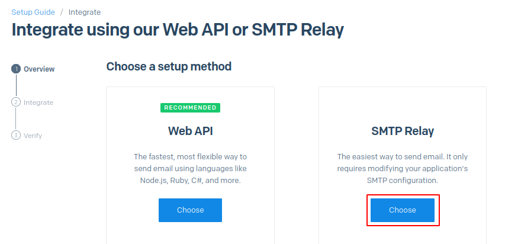The height and width of the screenshot is (244, 505).
Task: Select the step 3 circle icon
Action: pyautogui.click(x=16, y=135)
